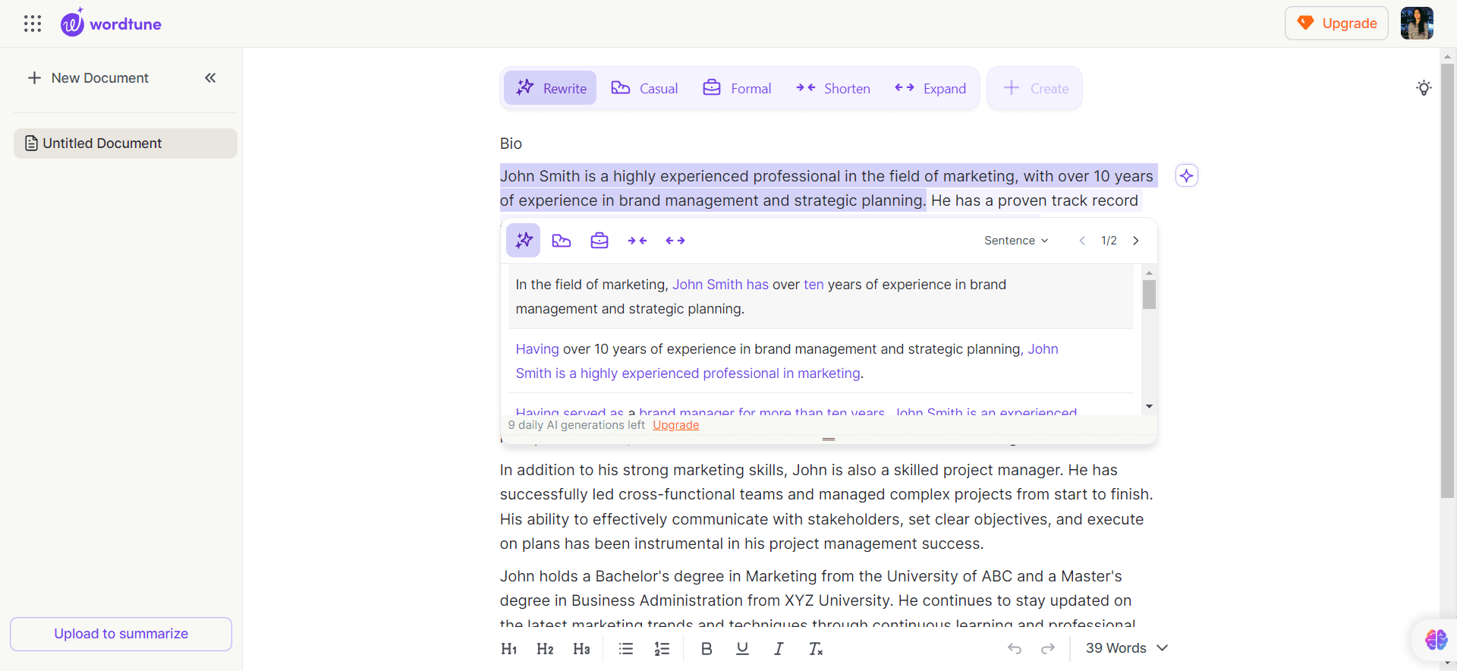
Task: Click the suggestions list scrollbar thumb
Action: (1149, 295)
